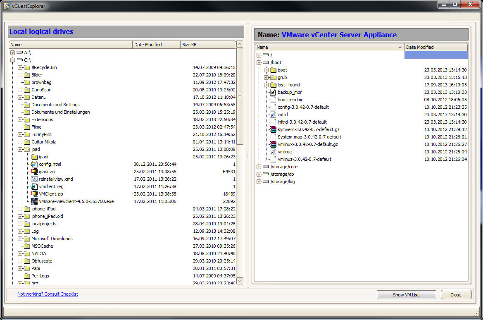483x320 pixels.
Task: Click the ipadi.zip archive icon
Action: 34,172
